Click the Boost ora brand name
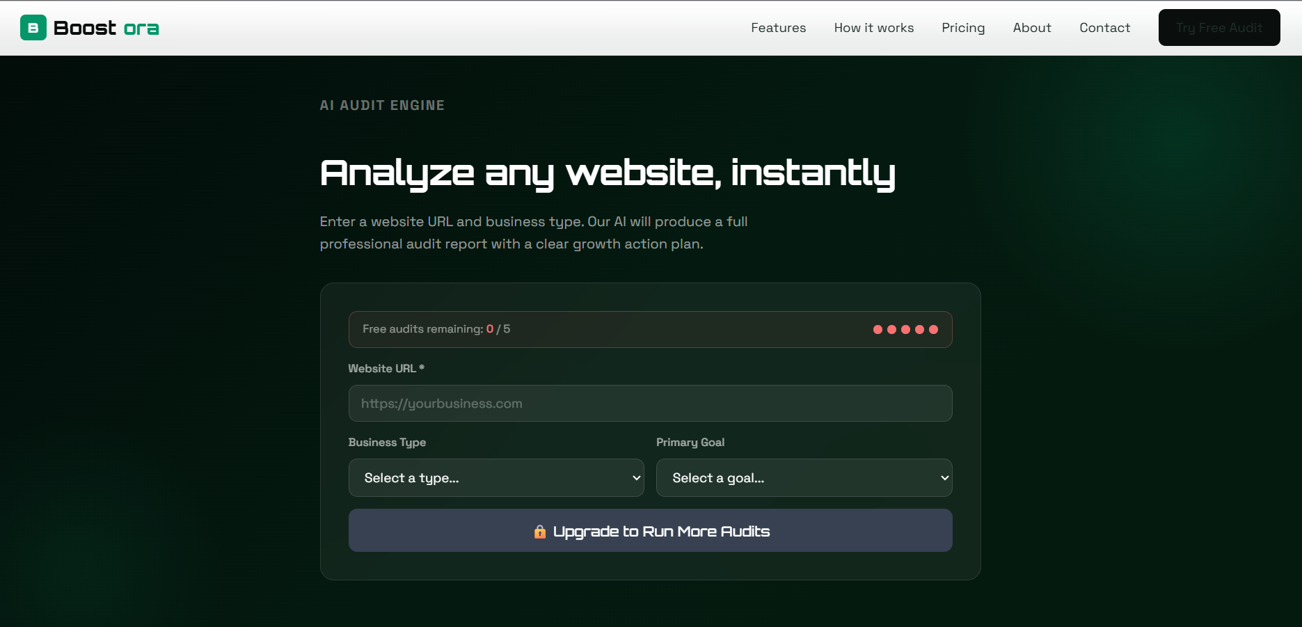Viewport: 1302px width, 627px height. tap(106, 28)
